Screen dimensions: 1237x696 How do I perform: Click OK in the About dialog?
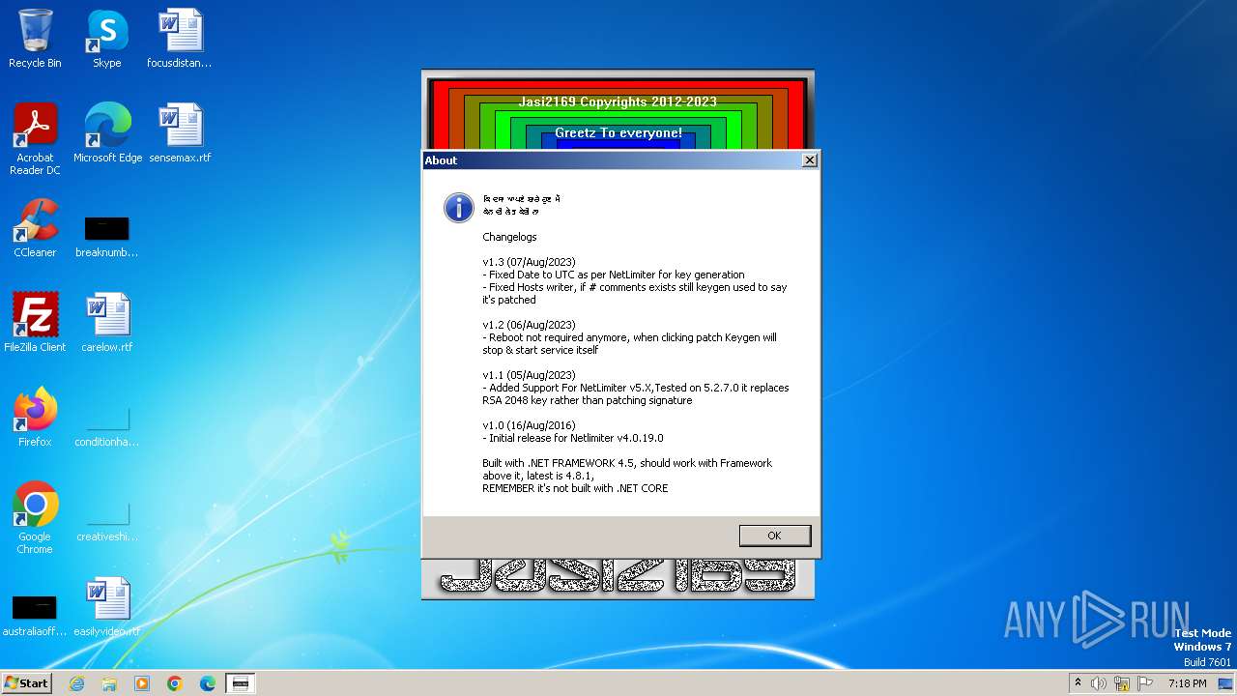774,536
